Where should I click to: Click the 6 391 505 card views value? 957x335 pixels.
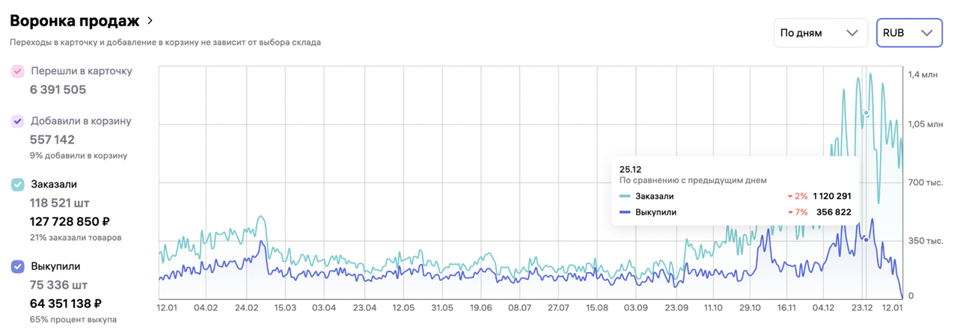[x=58, y=90]
